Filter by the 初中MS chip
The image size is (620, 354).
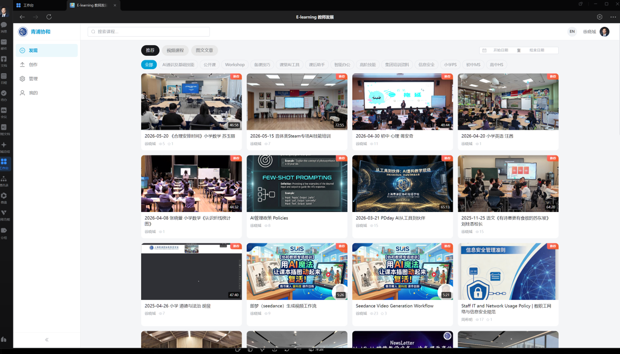coord(473,65)
